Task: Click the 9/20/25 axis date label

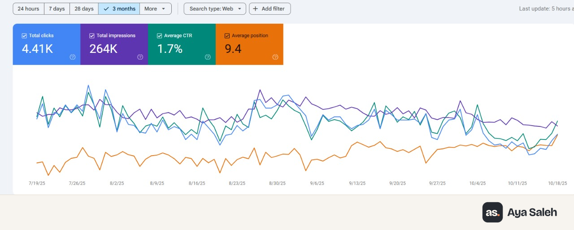Action: 397,183
